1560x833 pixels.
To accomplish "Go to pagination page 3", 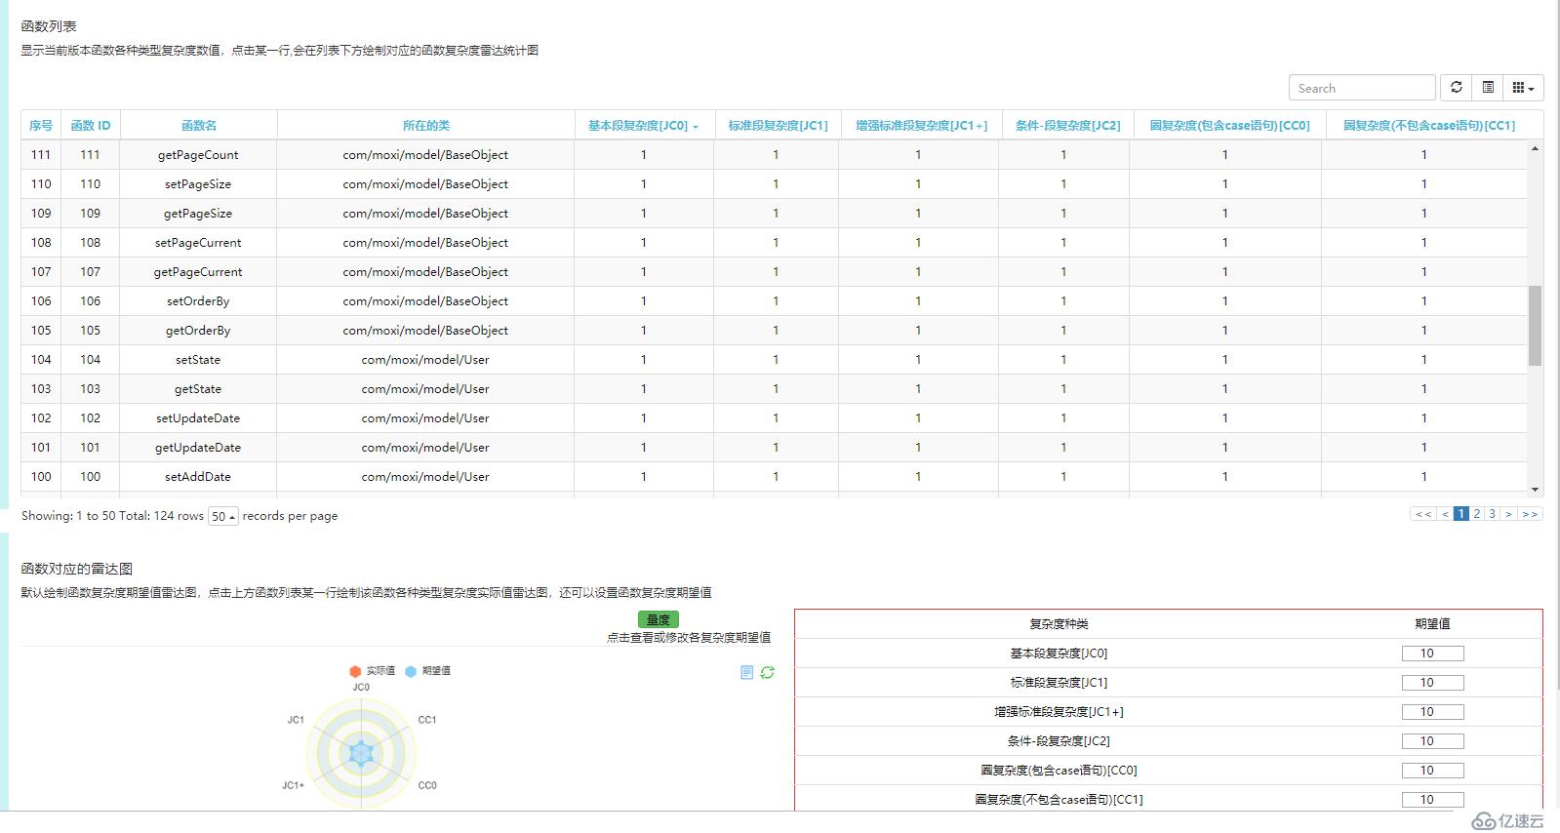I will tap(1492, 514).
